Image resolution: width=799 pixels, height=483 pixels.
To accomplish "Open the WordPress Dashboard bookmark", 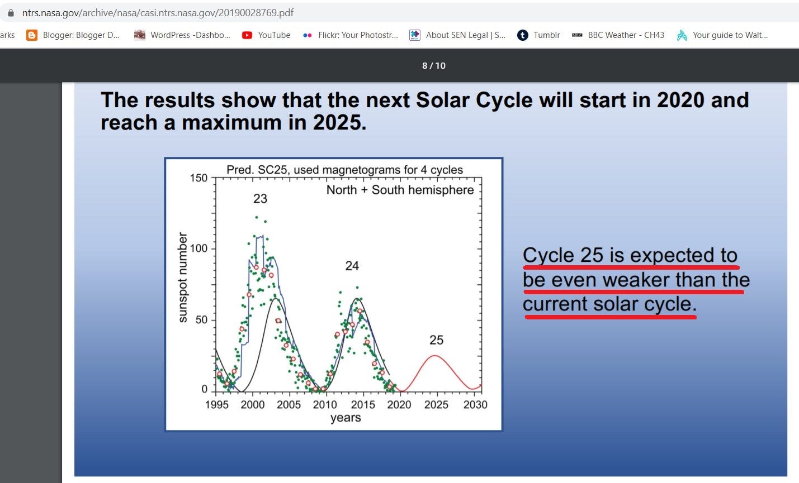I will point(182,35).
